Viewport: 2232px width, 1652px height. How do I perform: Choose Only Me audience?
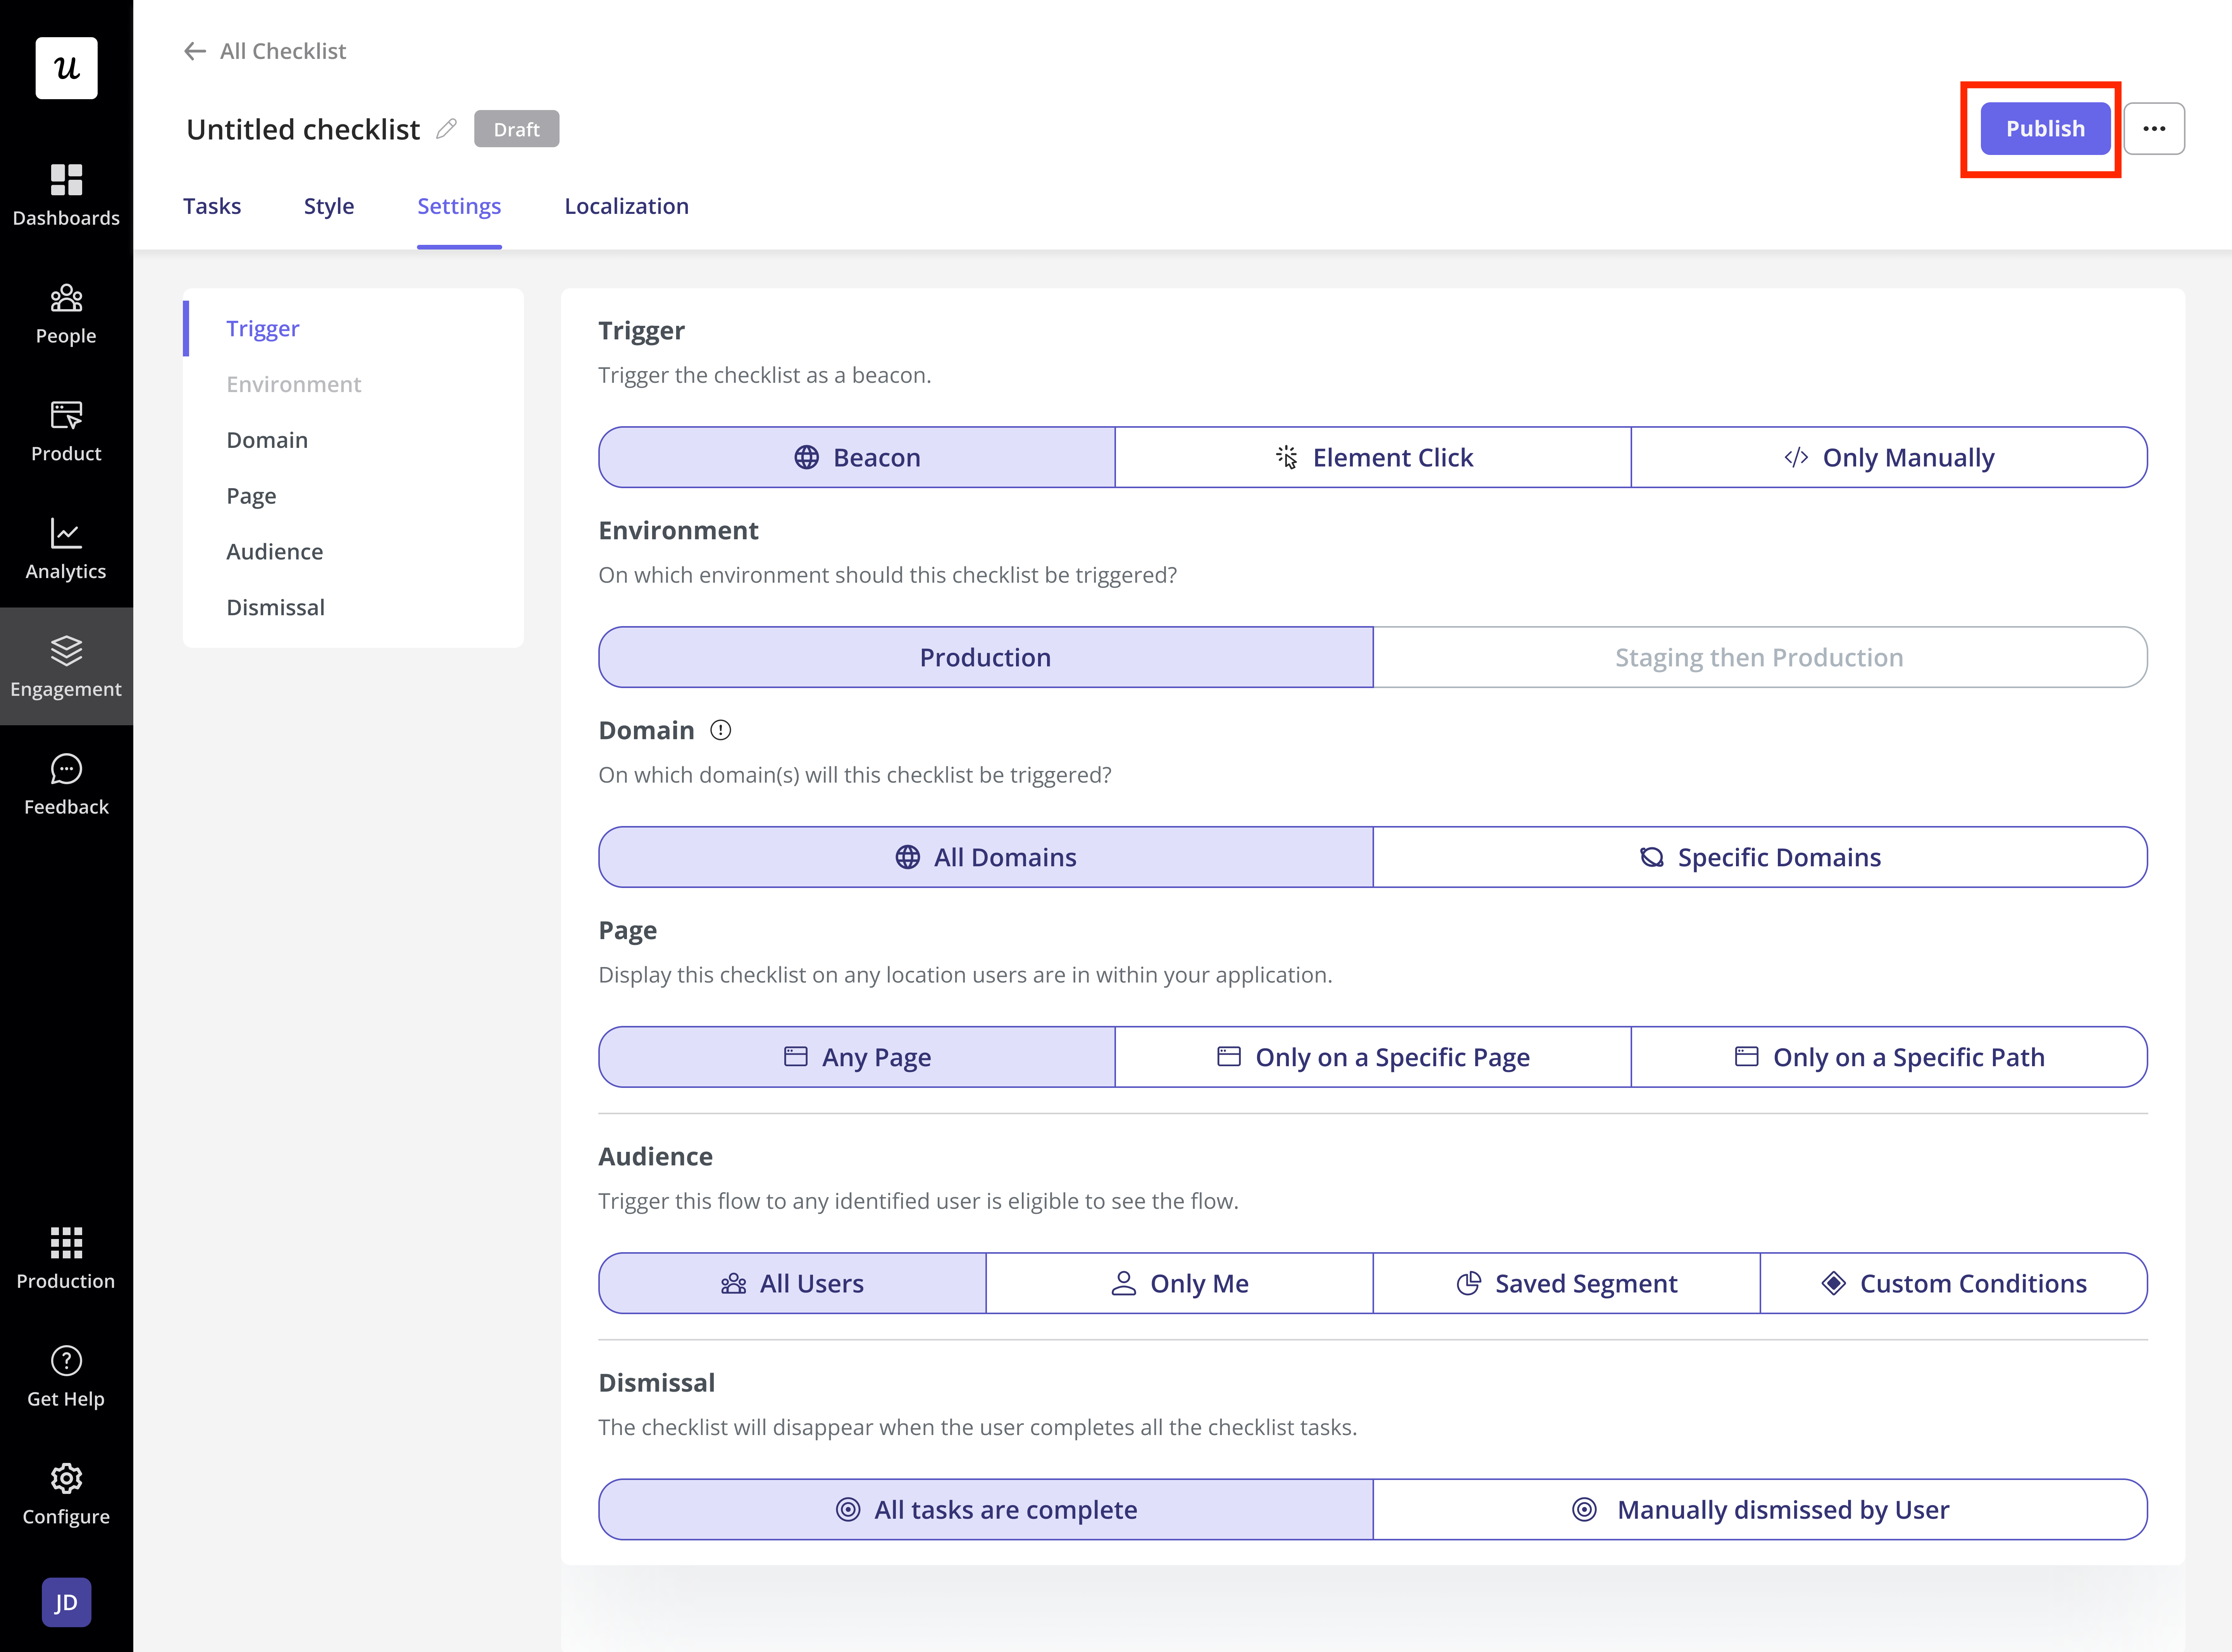1179,1283
